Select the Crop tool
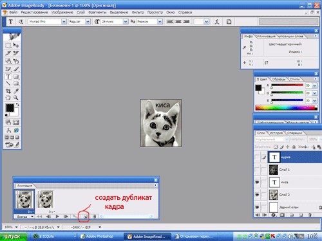 8,91
